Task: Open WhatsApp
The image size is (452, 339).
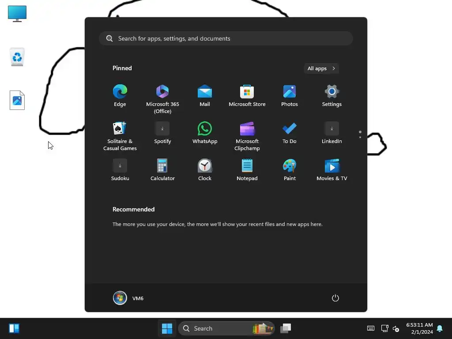Action: [x=205, y=132]
